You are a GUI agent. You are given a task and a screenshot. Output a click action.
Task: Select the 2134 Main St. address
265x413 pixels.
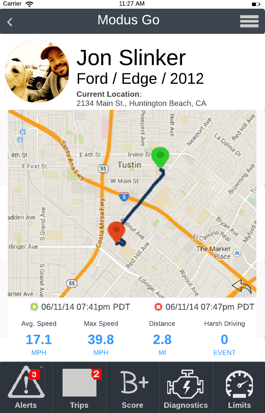coord(141,103)
